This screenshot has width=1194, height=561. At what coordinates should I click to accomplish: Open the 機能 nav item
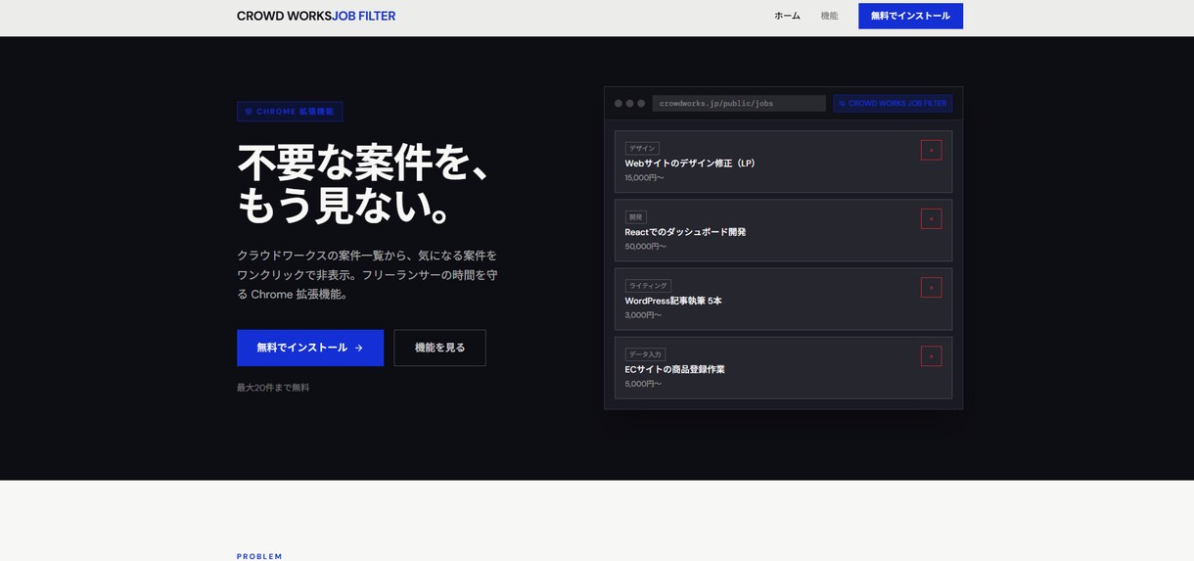click(829, 16)
